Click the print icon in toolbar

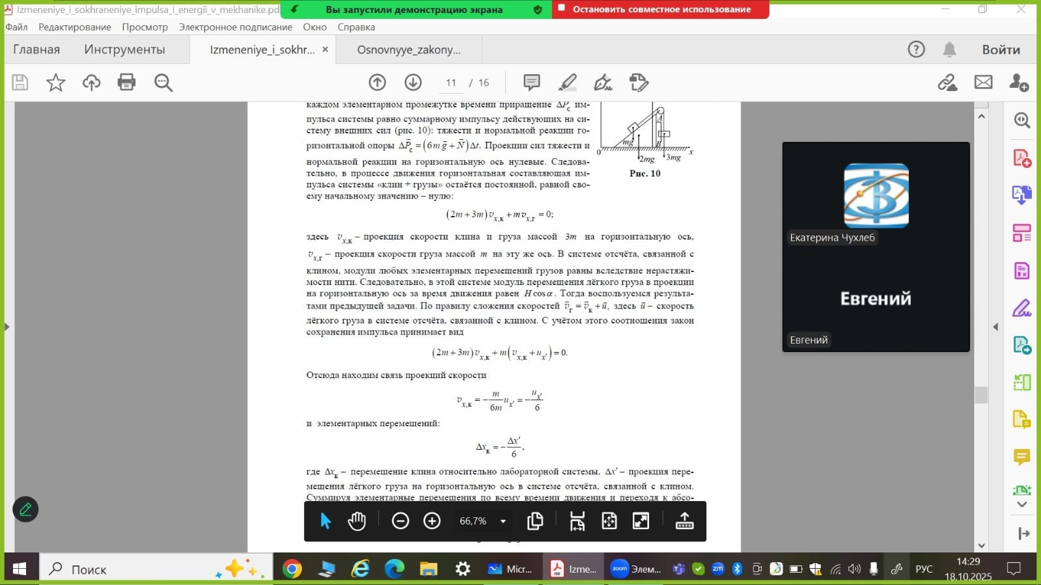pos(126,83)
